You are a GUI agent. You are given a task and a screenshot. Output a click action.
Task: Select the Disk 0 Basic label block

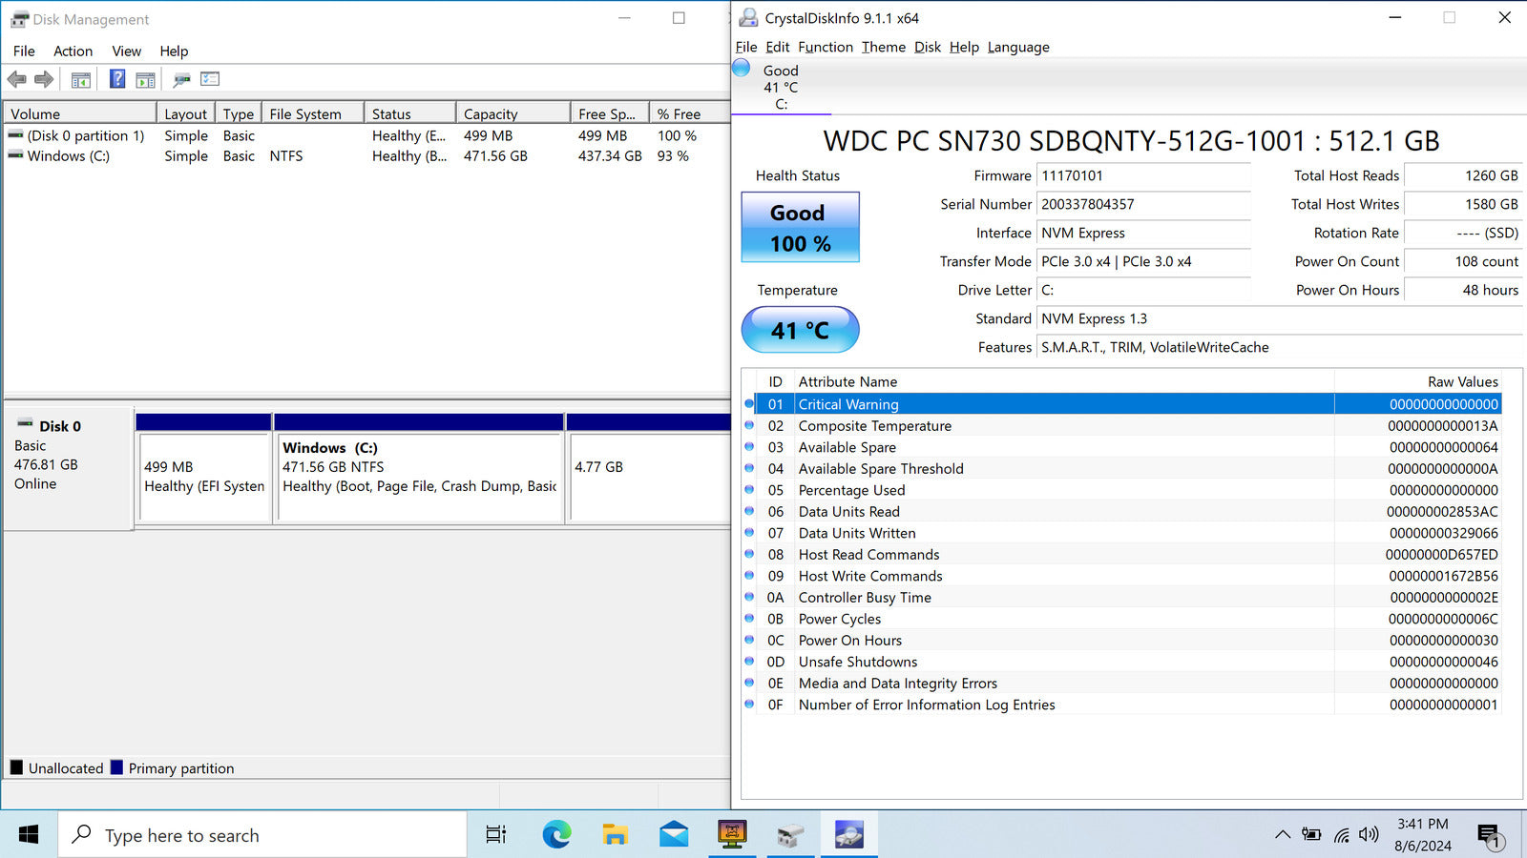(68, 467)
